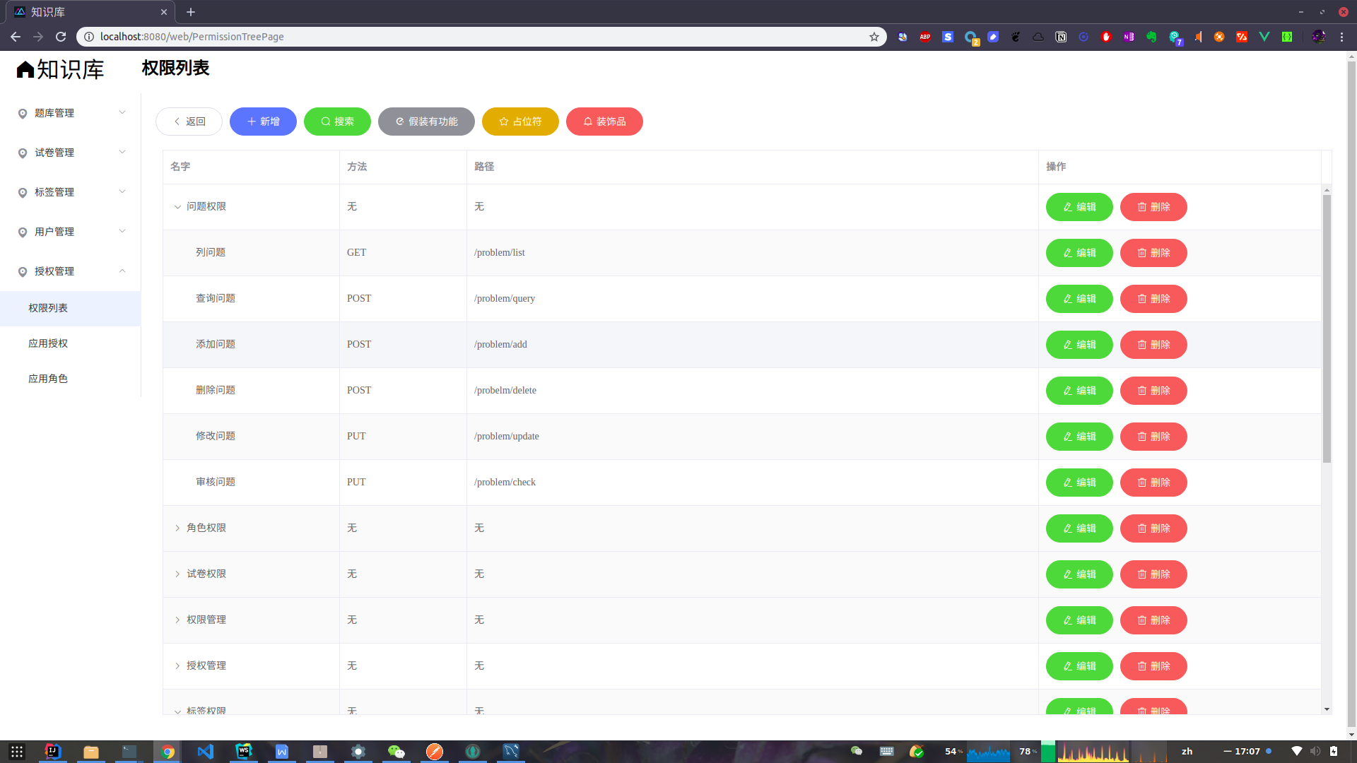Reload the page with the refresh icon
The image size is (1357, 763).
coord(61,37)
